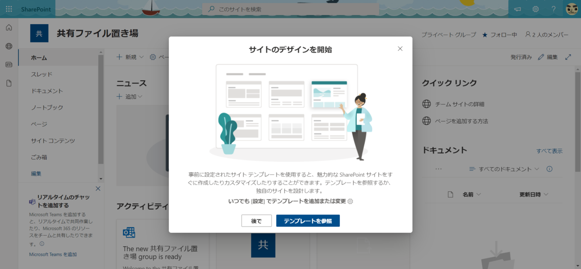Expand 追加 dropdown under ニュース
Screen dimensions: 581x269
129,97
